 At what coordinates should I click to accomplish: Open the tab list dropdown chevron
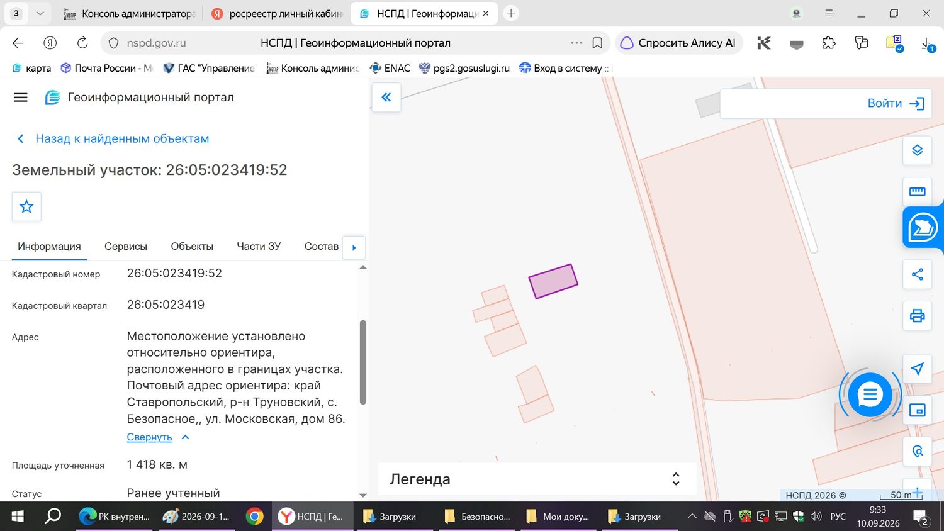point(40,13)
